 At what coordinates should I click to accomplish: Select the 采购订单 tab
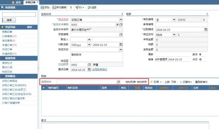click(30, 2)
